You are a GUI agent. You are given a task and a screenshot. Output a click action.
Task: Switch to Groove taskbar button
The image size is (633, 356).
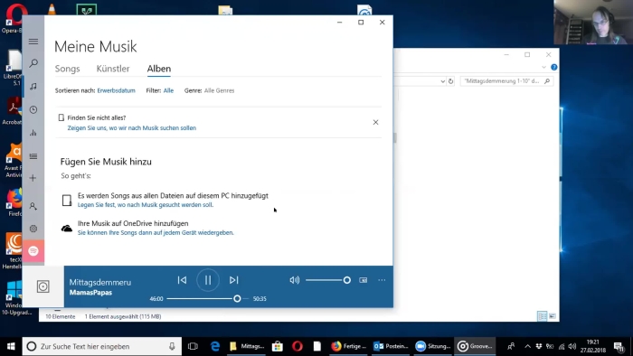(x=475, y=346)
